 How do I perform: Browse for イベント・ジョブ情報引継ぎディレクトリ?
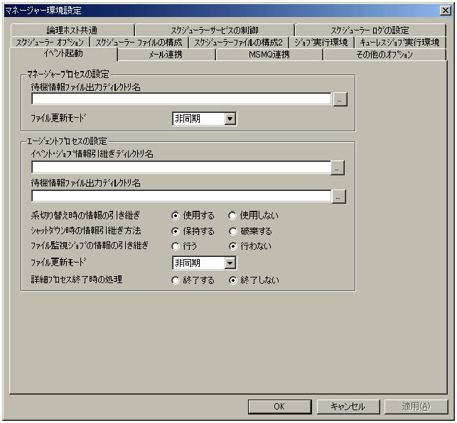[337, 168]
